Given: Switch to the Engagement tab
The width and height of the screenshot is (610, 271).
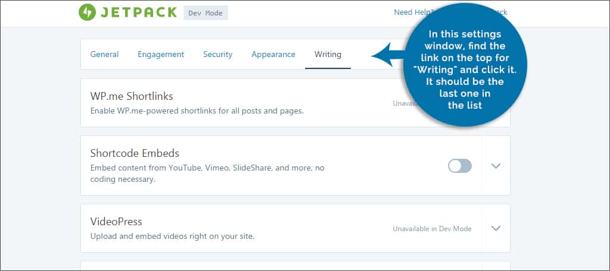Looking at the screenshot, I should [x=161, y=54].
